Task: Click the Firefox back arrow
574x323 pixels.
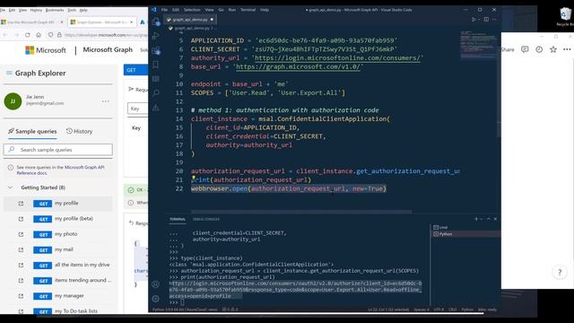Action: (x=5, y=35)
